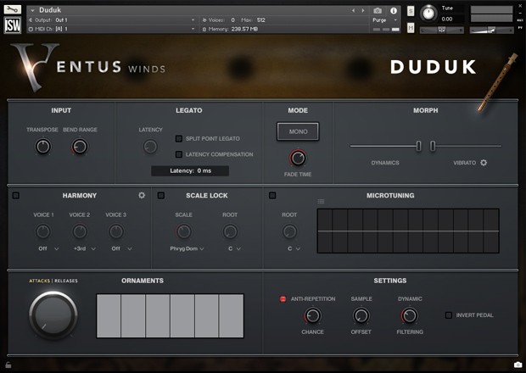Open the instrument info icon
The width and height of the screenshot is (526, 373).
click(394, 11)
